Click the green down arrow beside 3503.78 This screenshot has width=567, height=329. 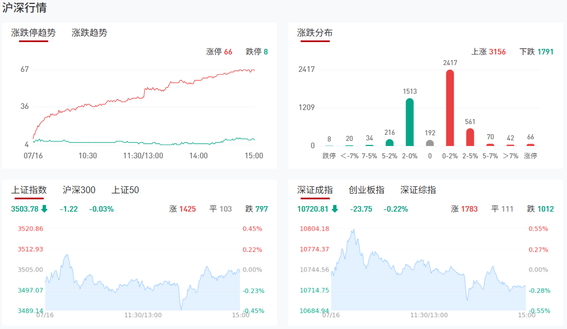click(44, 209)
